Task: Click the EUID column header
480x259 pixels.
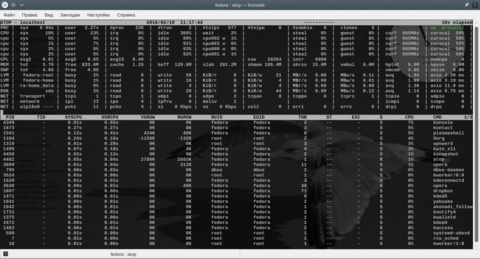Action: pos(259,117)
